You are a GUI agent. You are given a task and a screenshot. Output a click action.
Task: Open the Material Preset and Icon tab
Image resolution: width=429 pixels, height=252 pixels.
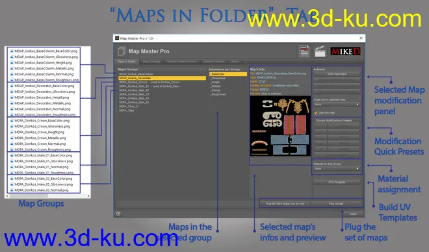pos(181,62)
